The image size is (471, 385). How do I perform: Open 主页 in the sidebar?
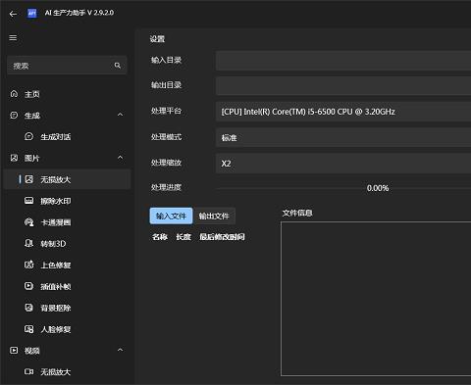(67, 94)
